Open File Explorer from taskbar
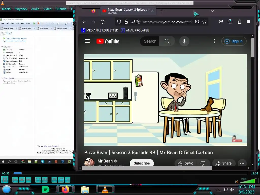This screenshot has height=195, width=260. [85, 189]
